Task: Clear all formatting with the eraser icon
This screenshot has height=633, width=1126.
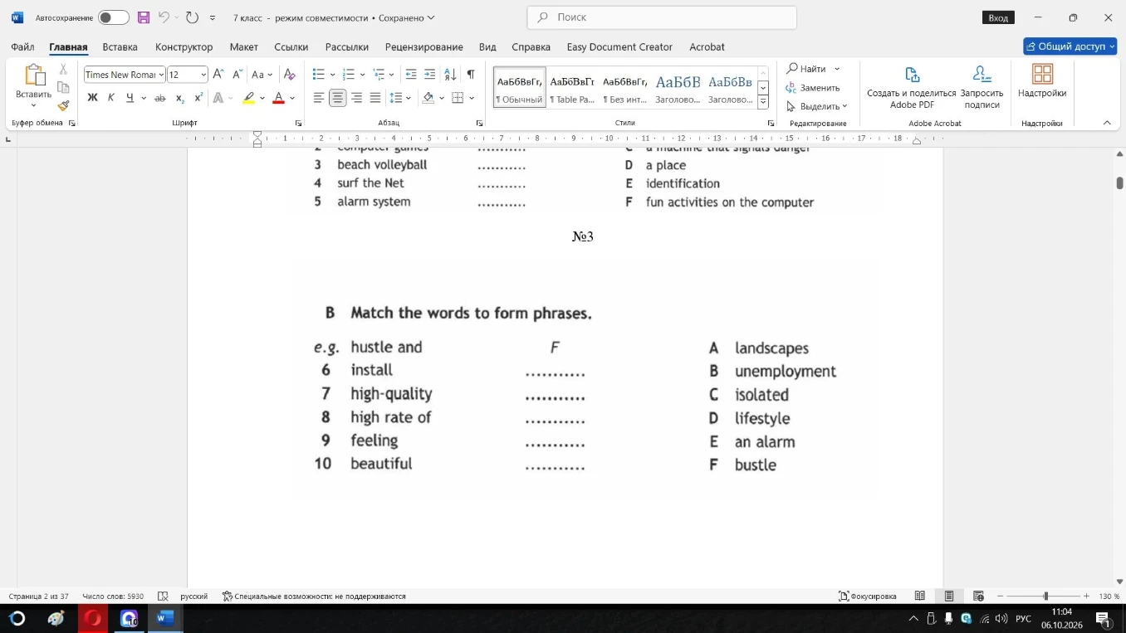Action: tap(289, 75)
